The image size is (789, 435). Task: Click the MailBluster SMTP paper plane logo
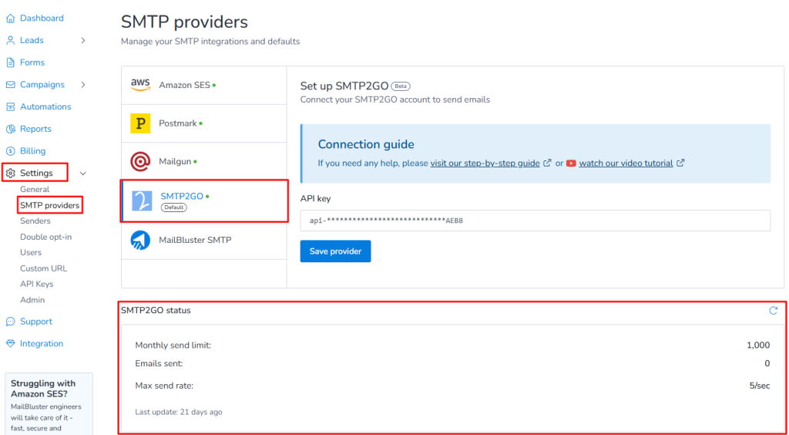(x=140, y=240)
